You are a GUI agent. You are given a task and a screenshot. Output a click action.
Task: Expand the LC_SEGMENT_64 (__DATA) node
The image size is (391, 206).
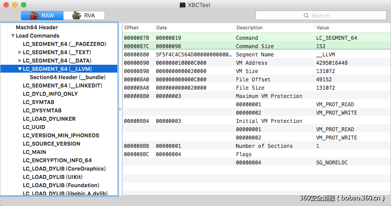pyautogui.click(x=20, y=61)
